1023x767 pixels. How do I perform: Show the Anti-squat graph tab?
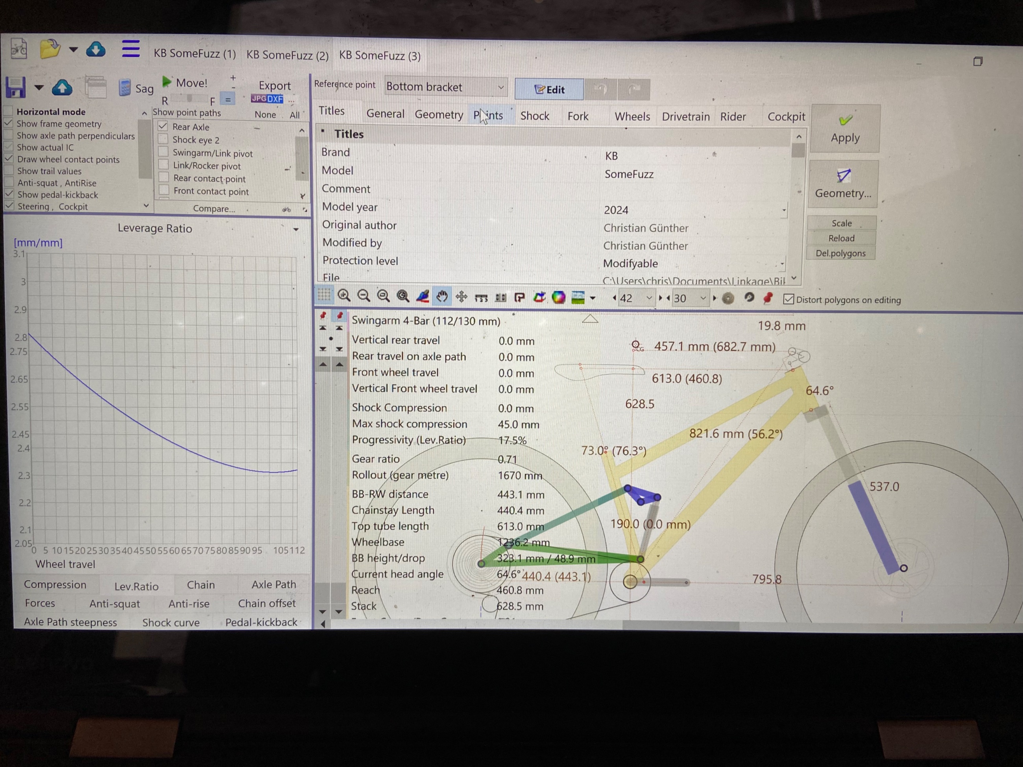point(114,603)
